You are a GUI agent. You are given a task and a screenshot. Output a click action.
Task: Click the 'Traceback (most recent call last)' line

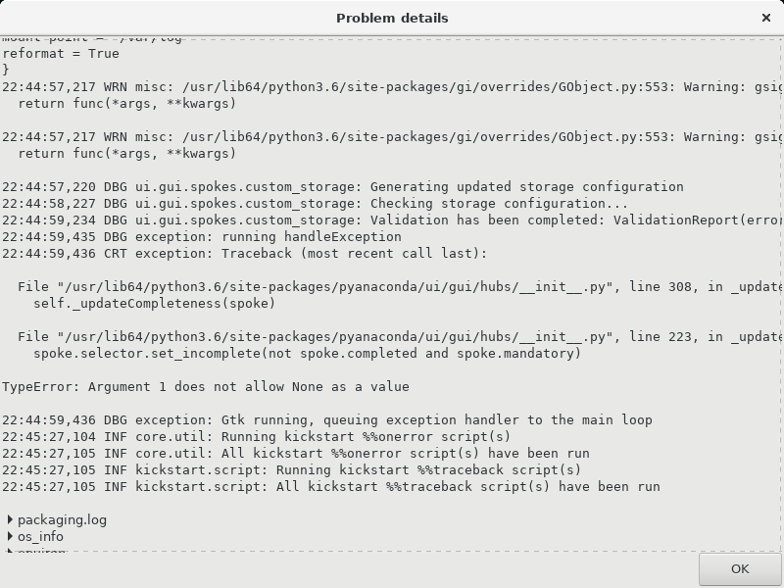tap(244, 254)
